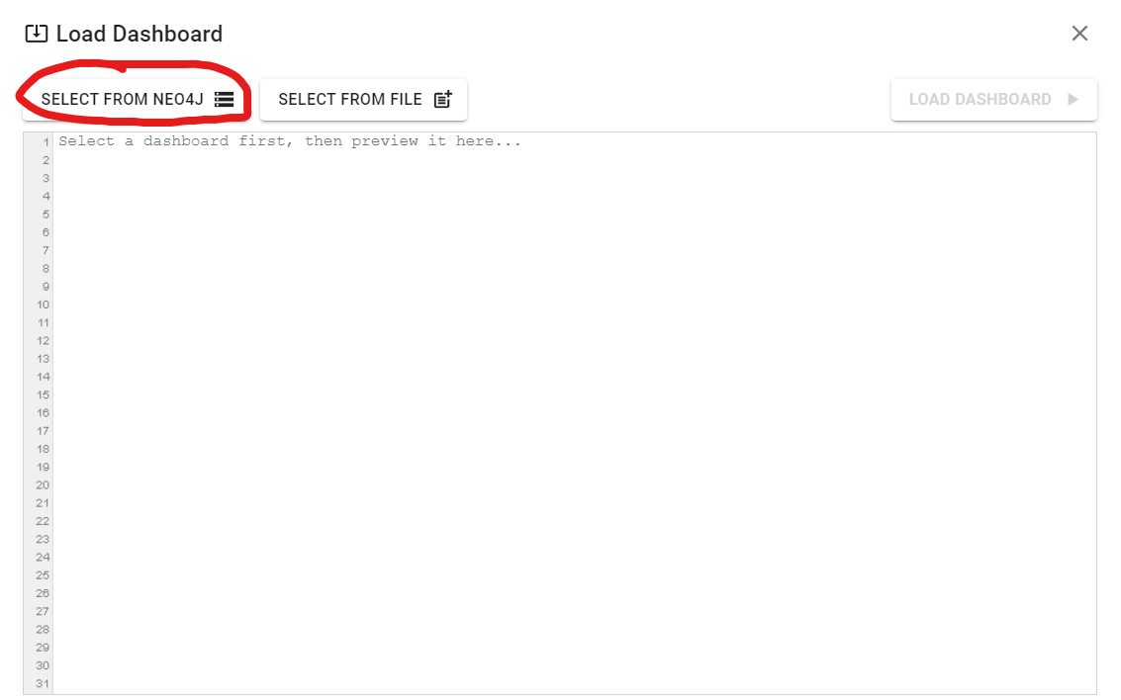Click into the dashboard preview text area
Image resolution: width=1121 pixels, height=700 pixels.
pos(574,413)
